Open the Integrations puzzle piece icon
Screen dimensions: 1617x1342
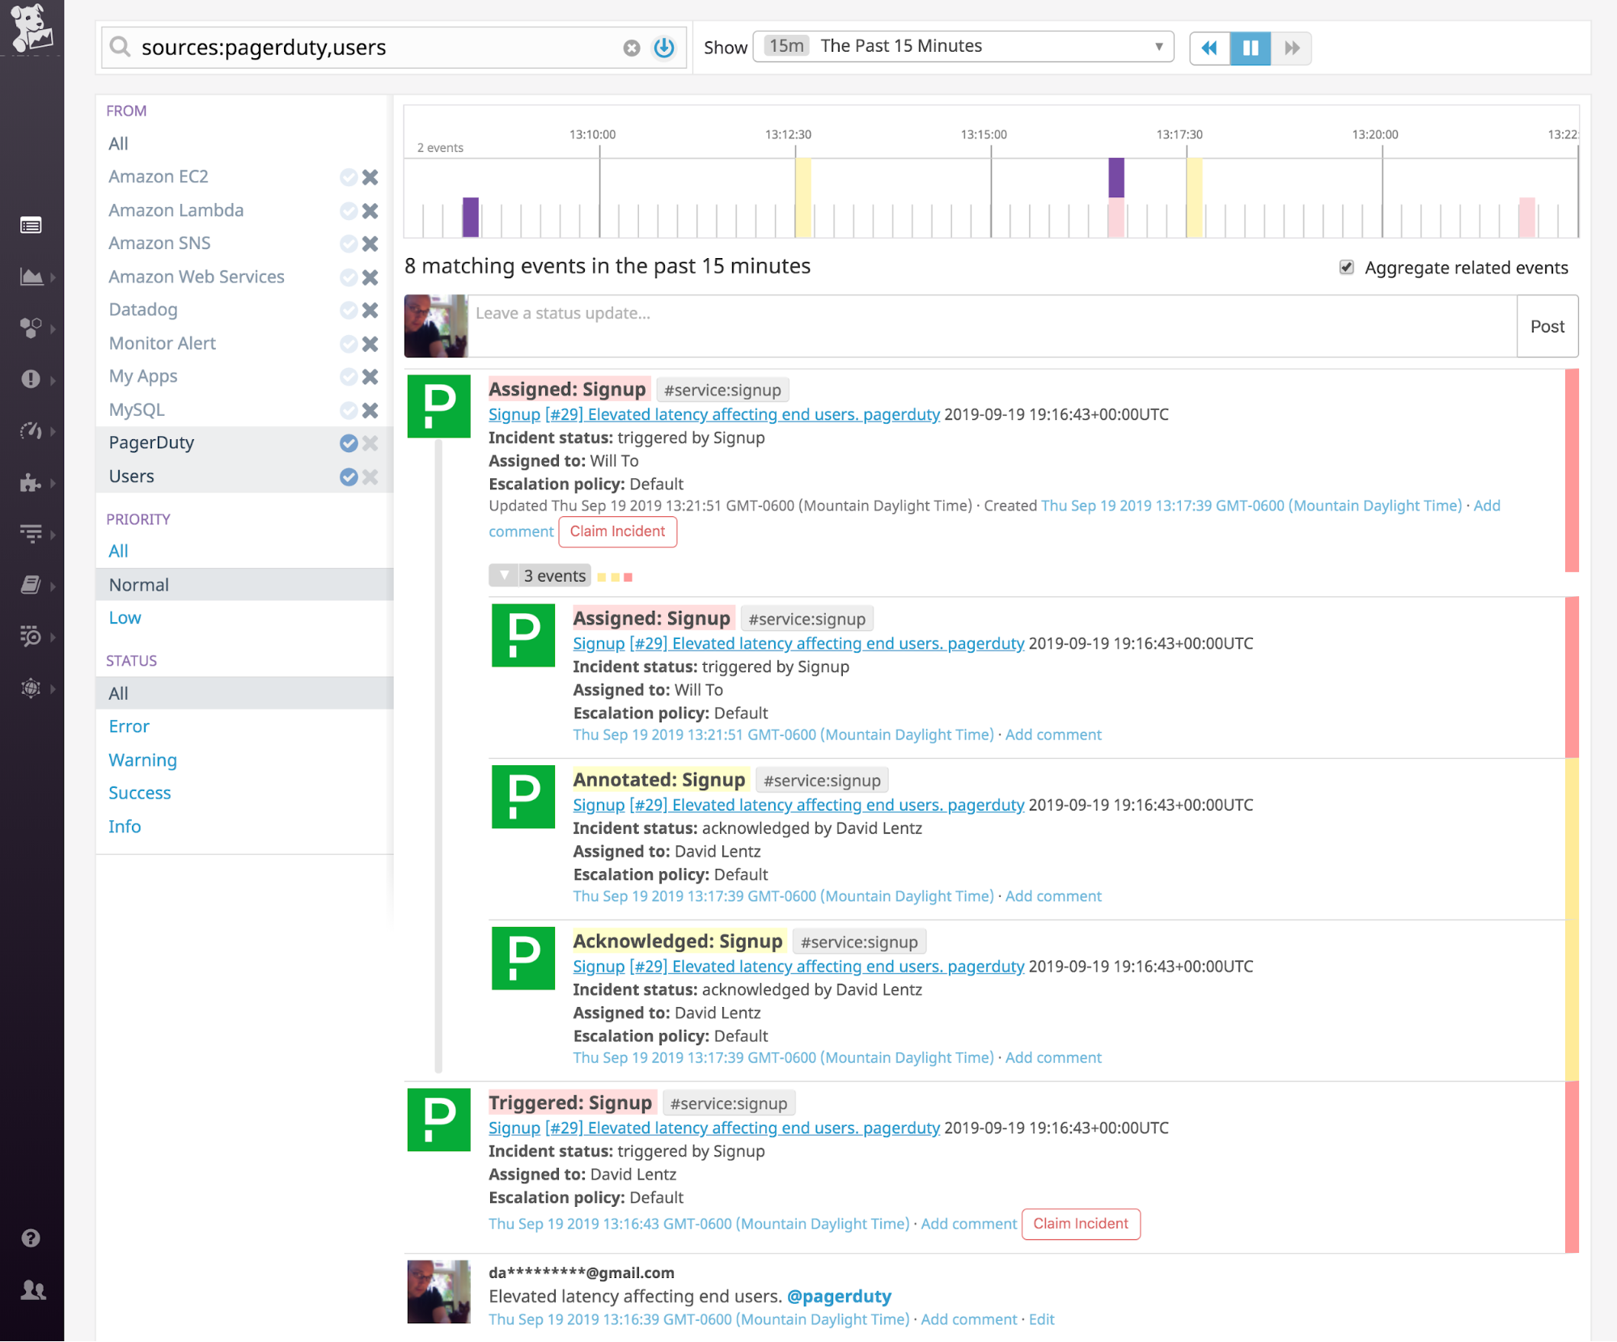31,482
